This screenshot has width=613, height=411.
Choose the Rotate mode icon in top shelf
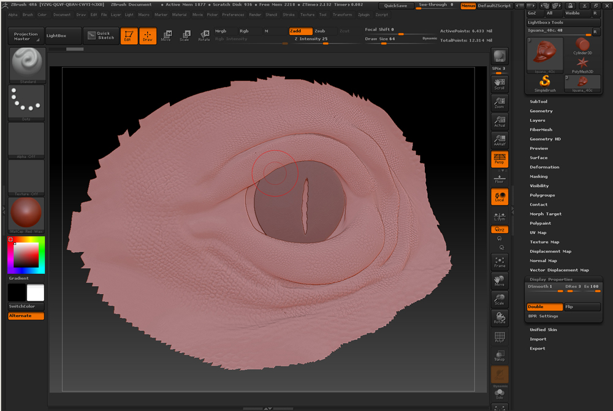pos(204,36)
